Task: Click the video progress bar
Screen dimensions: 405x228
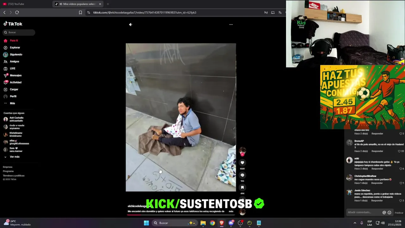Action: click(x=181, y=215)
